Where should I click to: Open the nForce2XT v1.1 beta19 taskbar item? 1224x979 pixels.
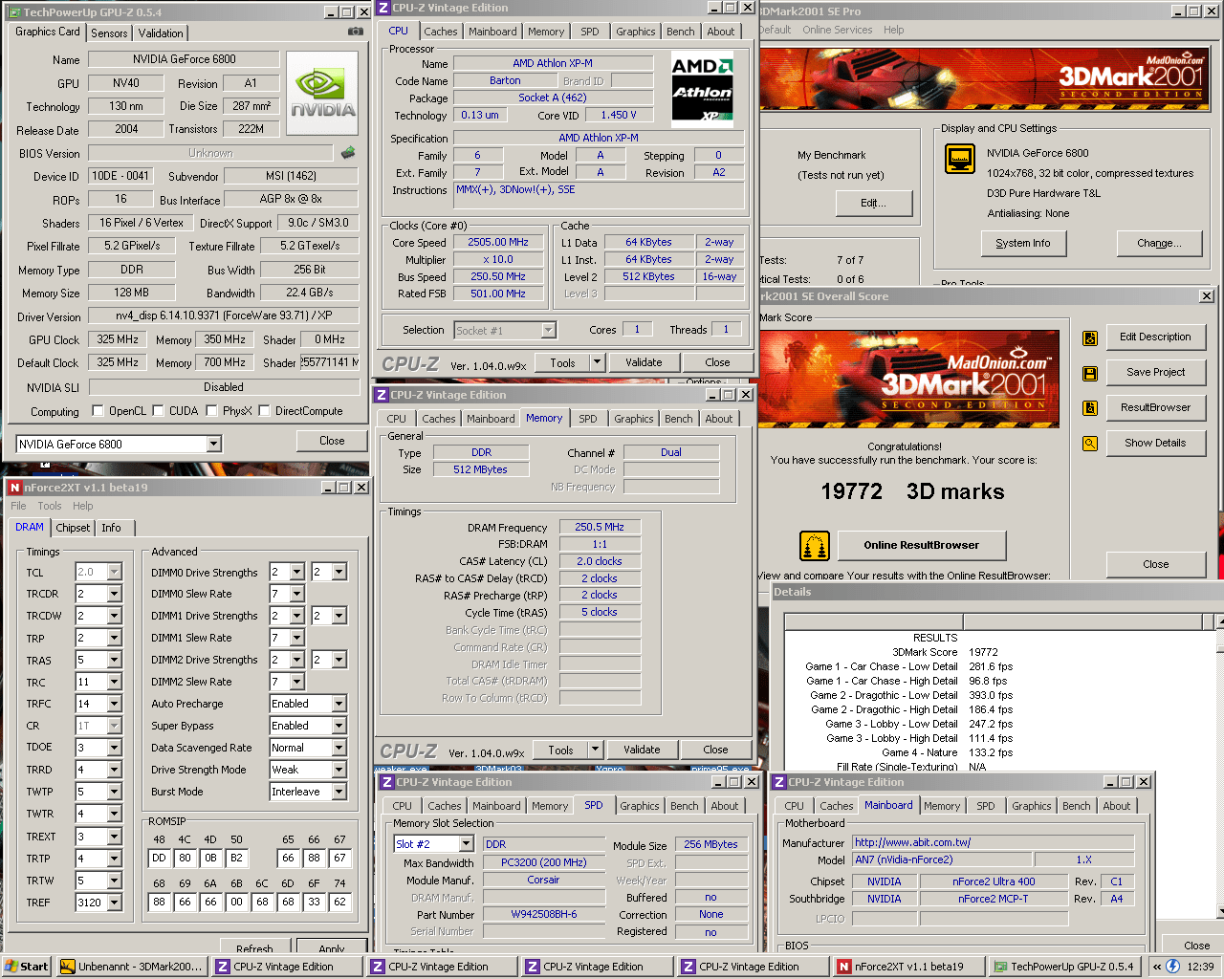907,967
